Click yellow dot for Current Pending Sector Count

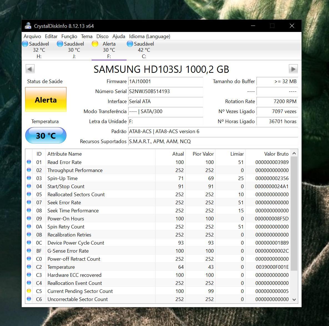point(29,291)
